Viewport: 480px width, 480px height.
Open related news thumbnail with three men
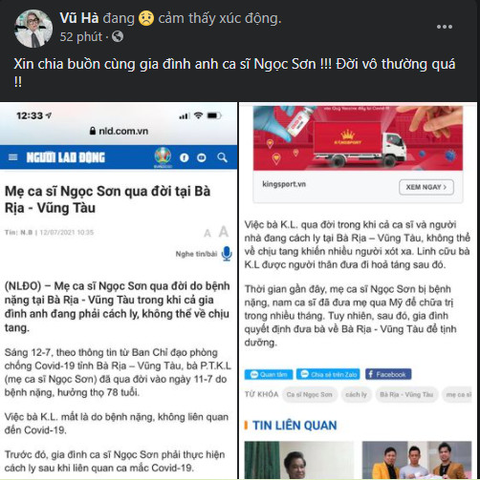pyautogui.click(x=417, y=460)
